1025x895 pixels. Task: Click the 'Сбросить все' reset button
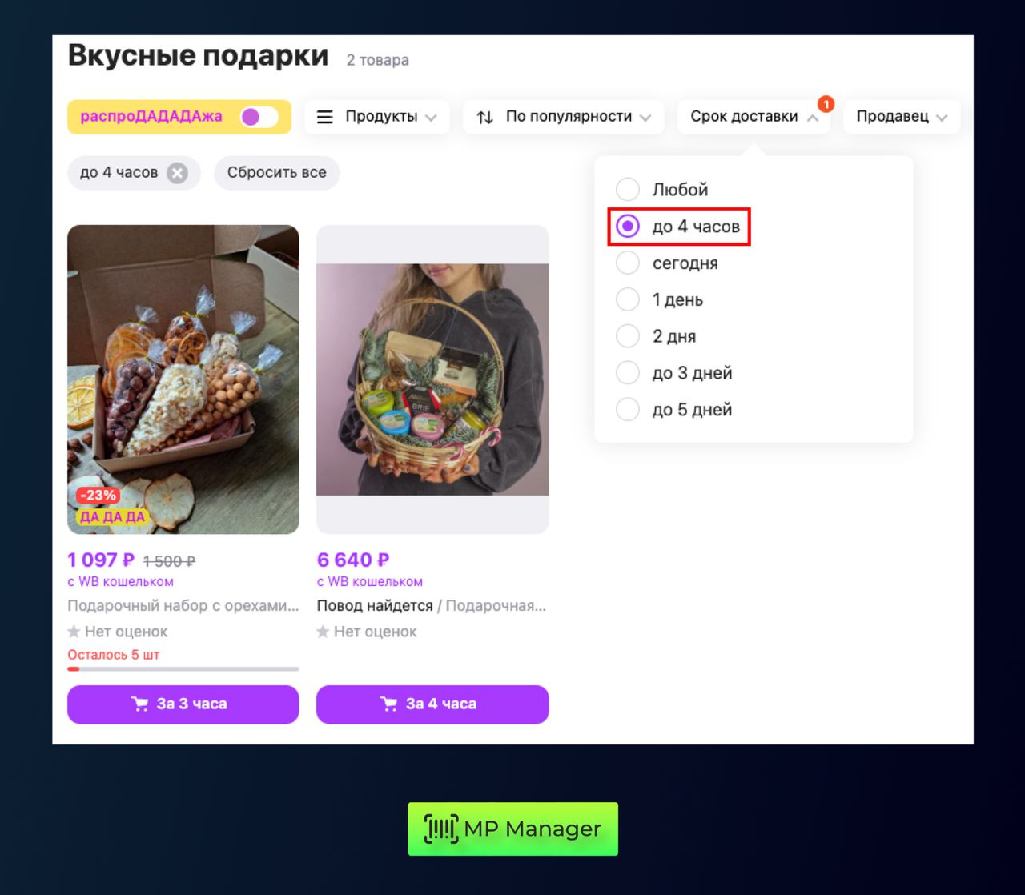[276, 173]
